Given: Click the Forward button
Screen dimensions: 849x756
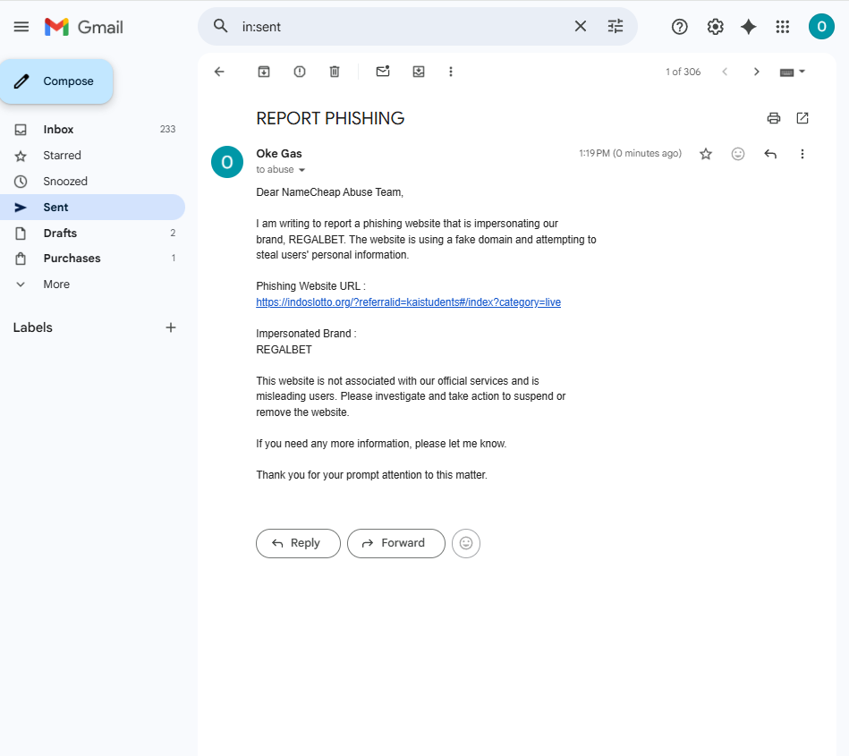Looking at the screenshot, I should coord(395,543).
